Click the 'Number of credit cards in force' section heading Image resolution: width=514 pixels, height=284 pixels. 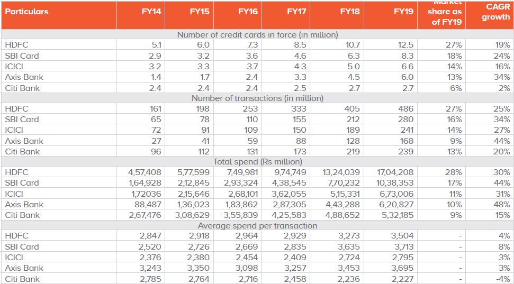coord(257,34)
